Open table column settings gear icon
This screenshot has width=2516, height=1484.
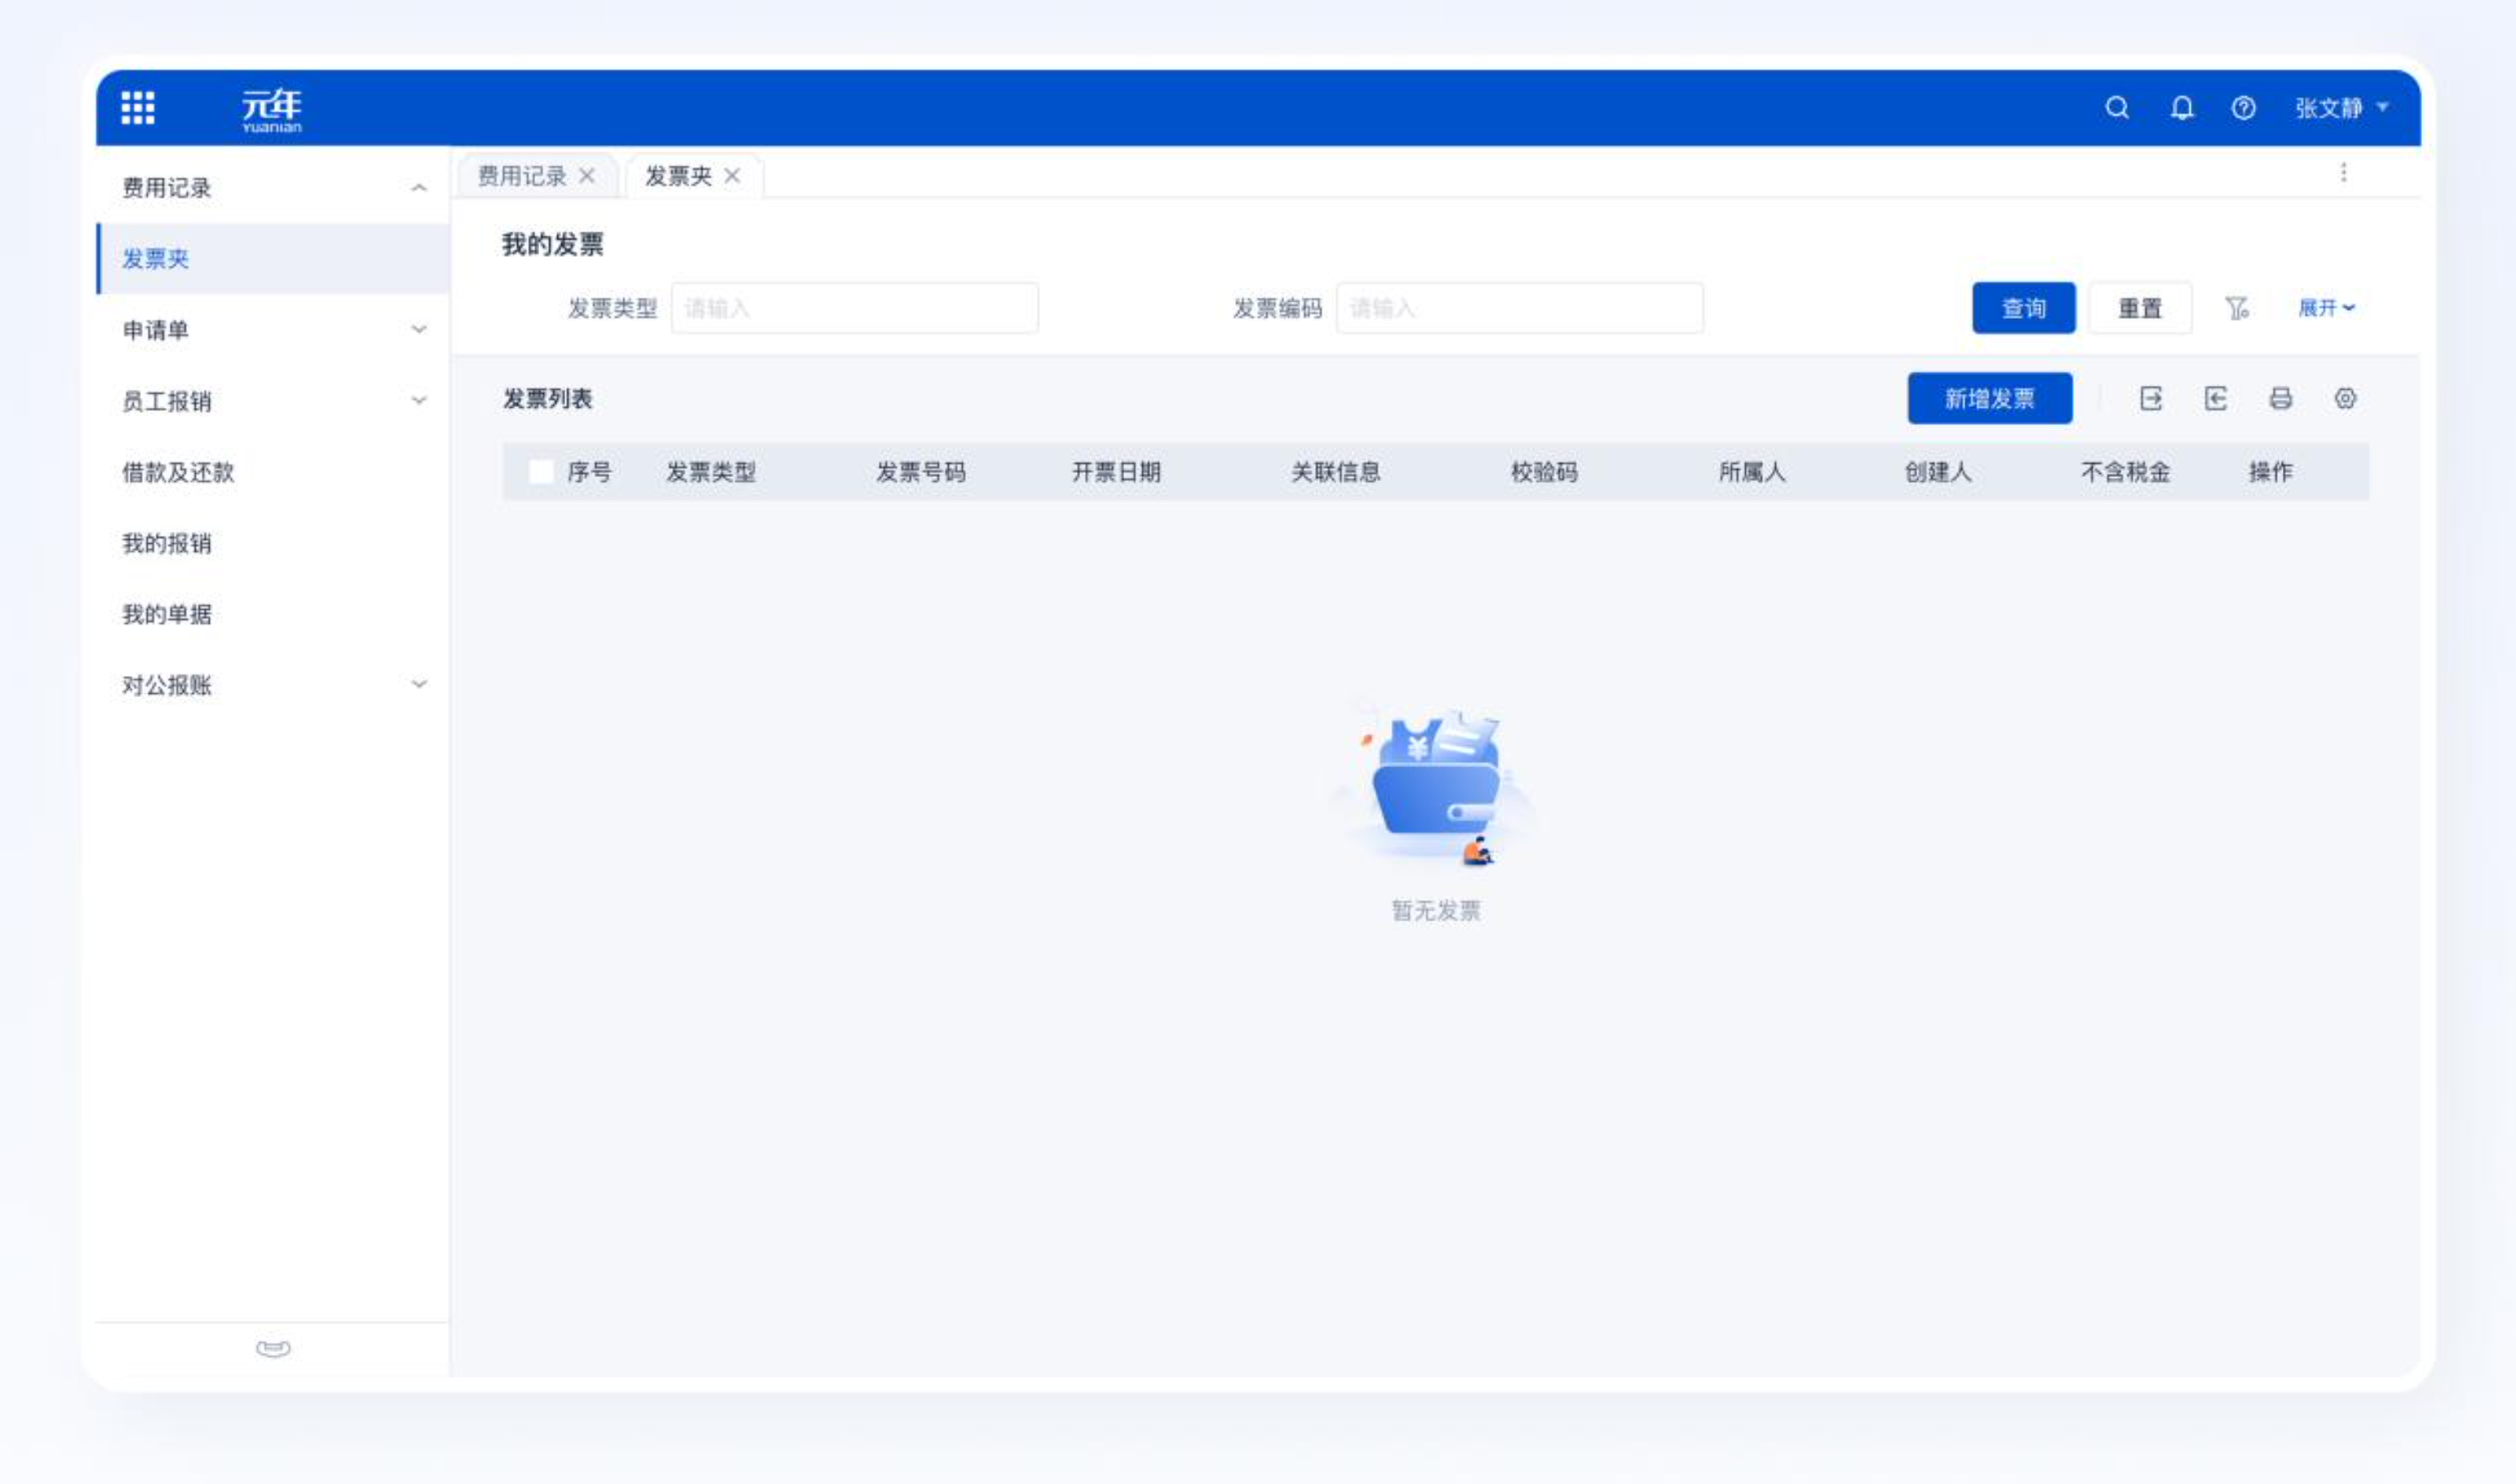tap(2345, 399)
